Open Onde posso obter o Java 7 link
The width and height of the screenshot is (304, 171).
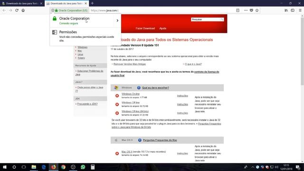[x=89, y=89]
